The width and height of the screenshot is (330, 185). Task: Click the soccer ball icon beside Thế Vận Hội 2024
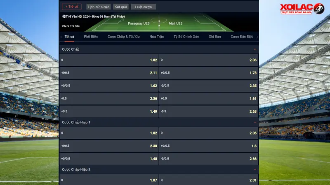pos(64,16)
